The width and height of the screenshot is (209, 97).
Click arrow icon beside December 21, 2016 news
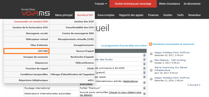(x=151, y=79)
